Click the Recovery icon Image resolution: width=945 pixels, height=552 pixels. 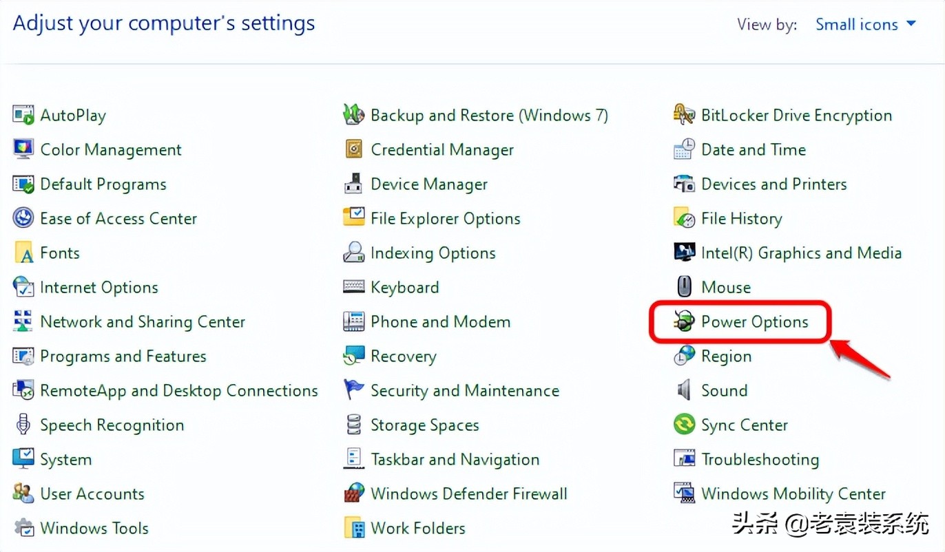pos(354,356)
